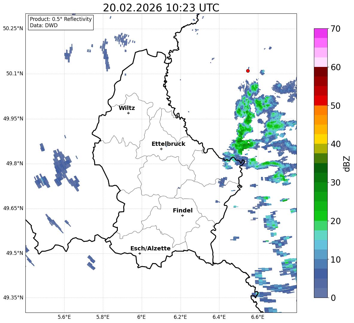Viewport: 354px width, 323px height.
Task: Click the dBZ colorbar axis label
Action: coord(347,163)
